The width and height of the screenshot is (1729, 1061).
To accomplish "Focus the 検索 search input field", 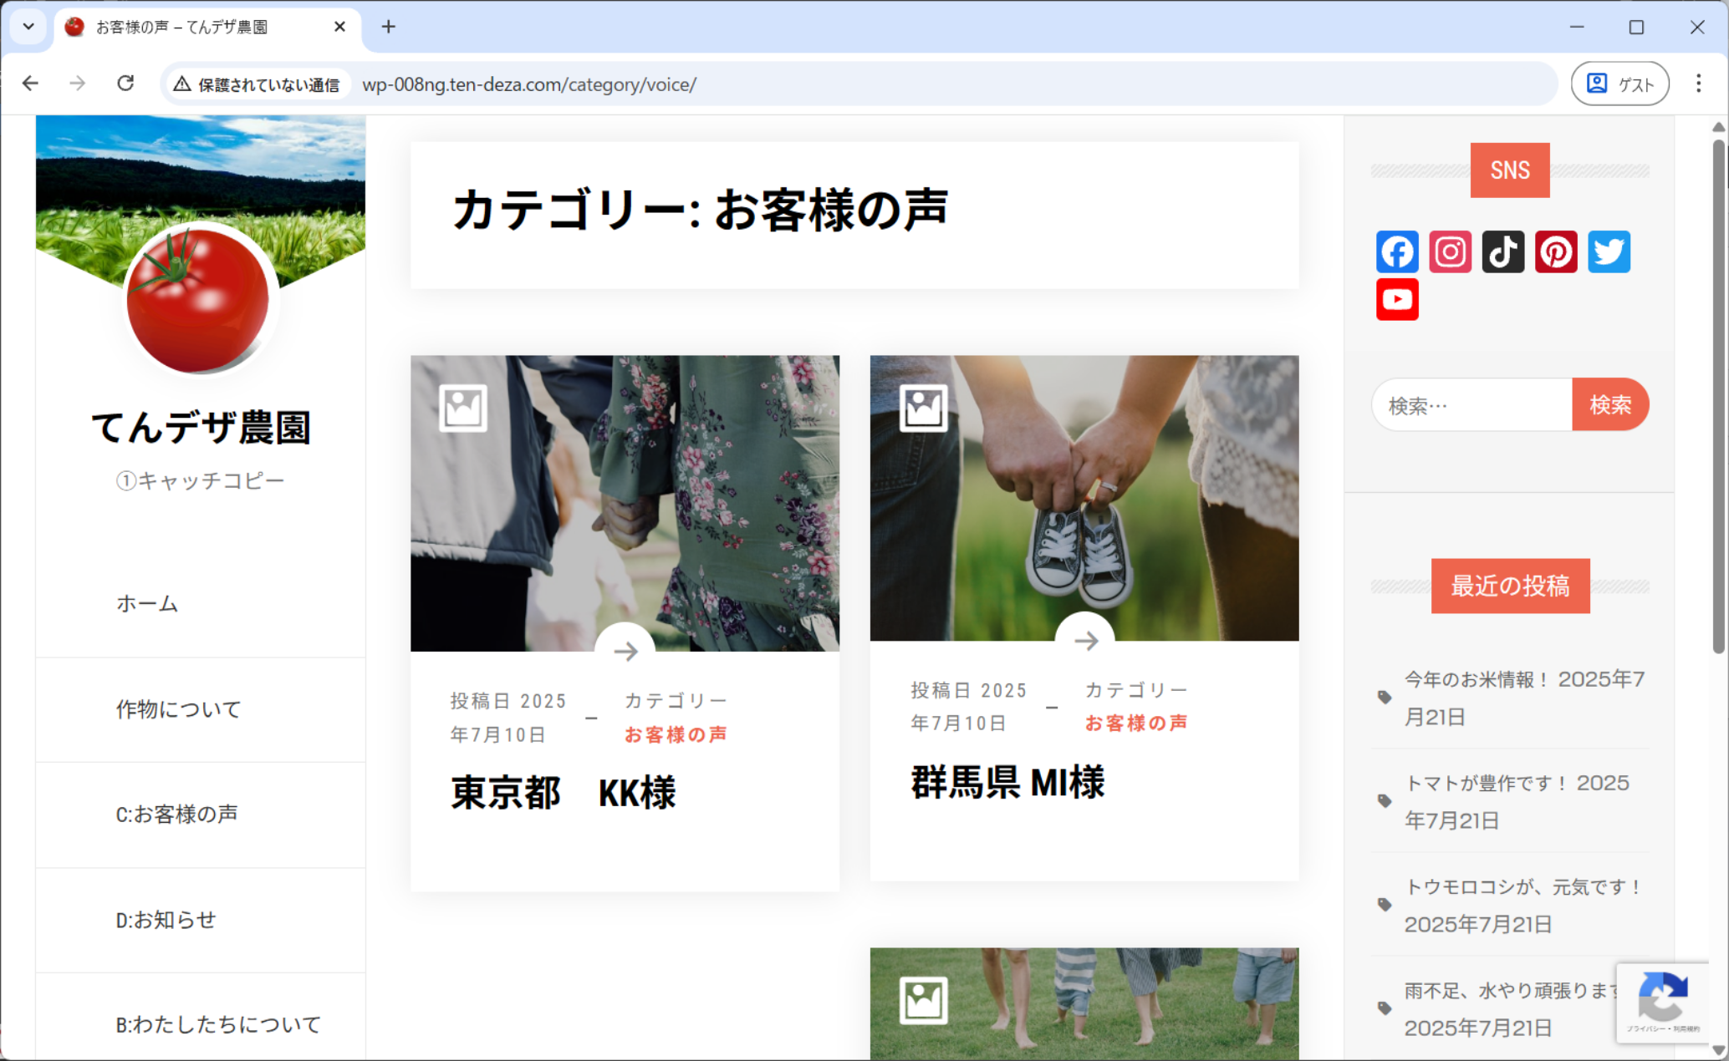I will pos(1471,405).
